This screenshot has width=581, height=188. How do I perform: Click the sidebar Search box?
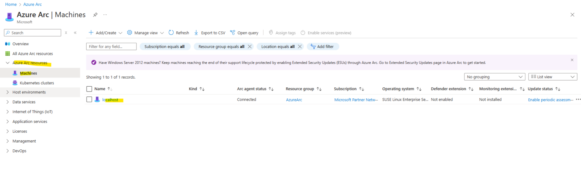coord(33,33)
